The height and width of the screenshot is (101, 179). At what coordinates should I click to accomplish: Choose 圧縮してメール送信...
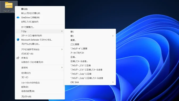[90, 61]
